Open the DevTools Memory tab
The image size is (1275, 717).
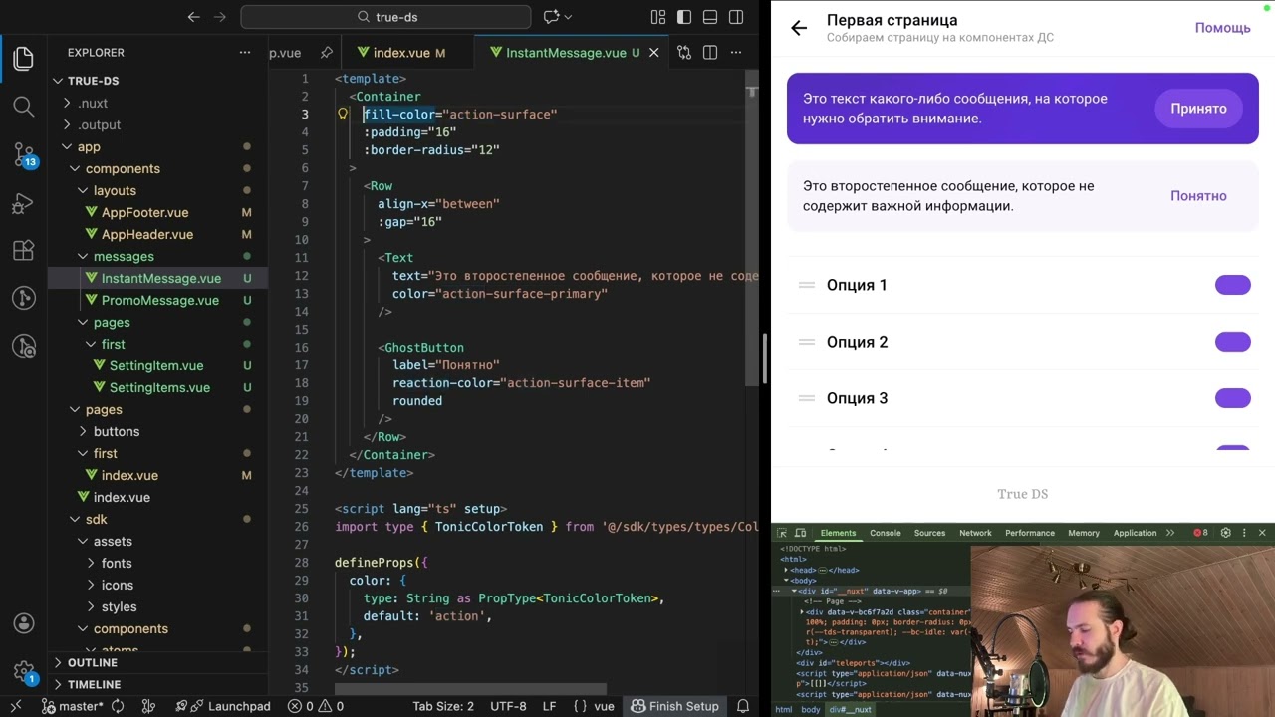pyautogui.click(x=1084, y=533)
